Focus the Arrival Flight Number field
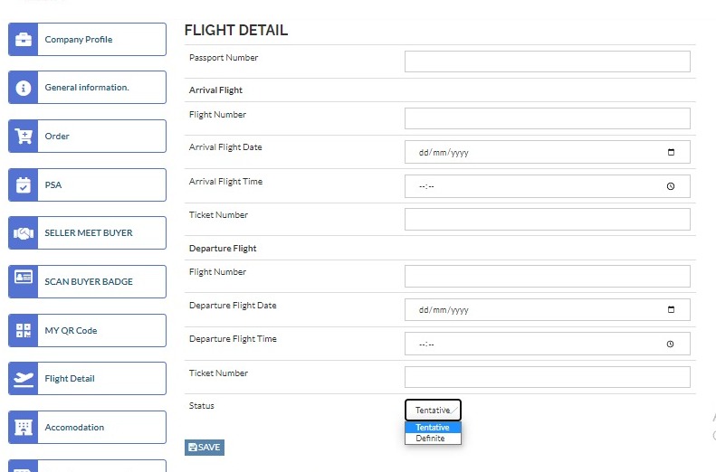The image size is (716, 472). (x=547, y=118)
